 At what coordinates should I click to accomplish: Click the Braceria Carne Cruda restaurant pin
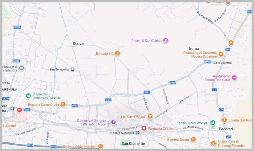click(63, 104)
